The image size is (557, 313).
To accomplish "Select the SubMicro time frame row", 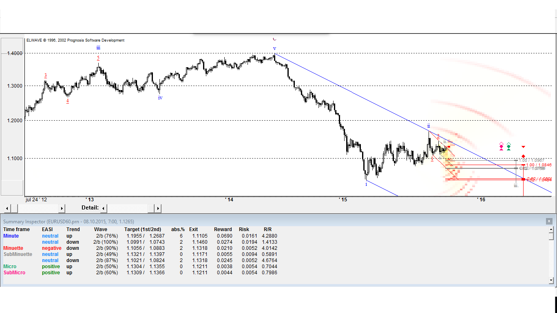I will coord(14,273).
